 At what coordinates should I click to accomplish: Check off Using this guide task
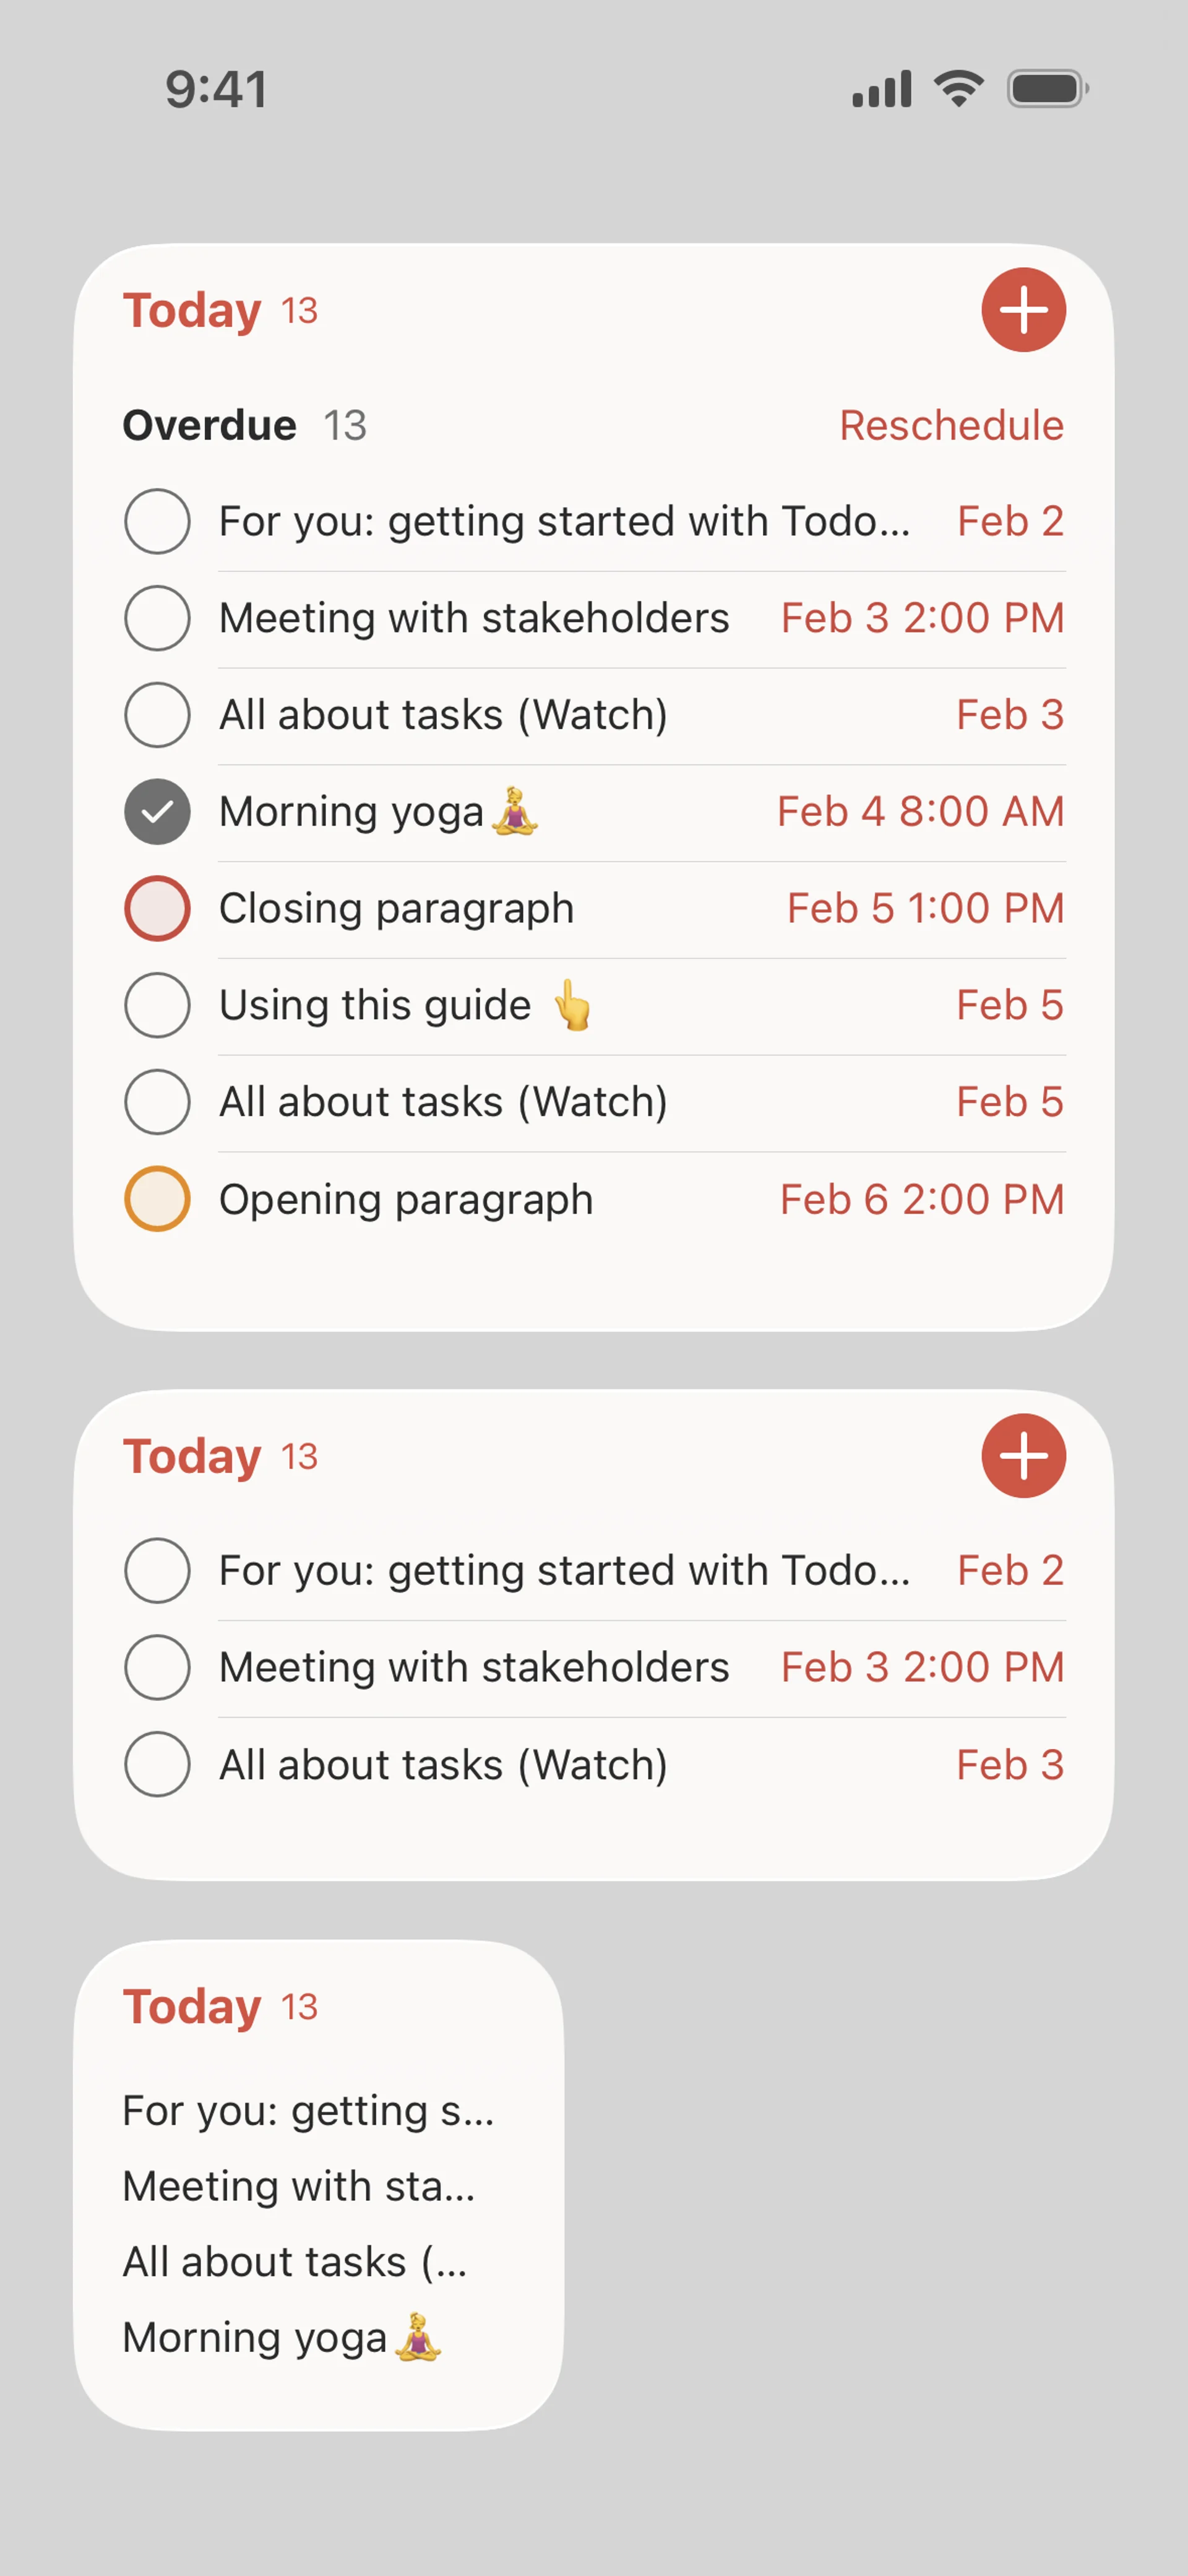157,1005
